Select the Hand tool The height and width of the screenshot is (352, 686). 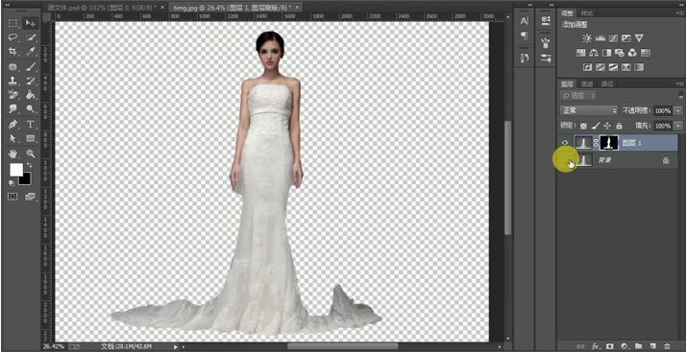[x=13, y=153]
